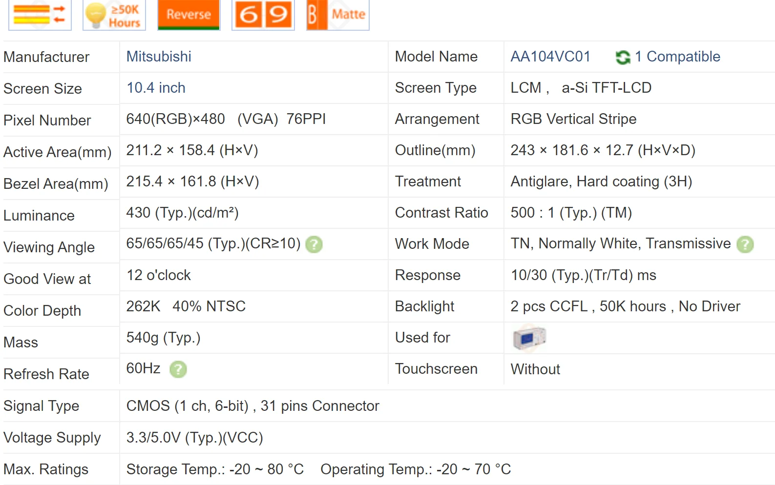
Task: Open the Mitsubishi manufacturer link
Action: (x=159, y=57)
